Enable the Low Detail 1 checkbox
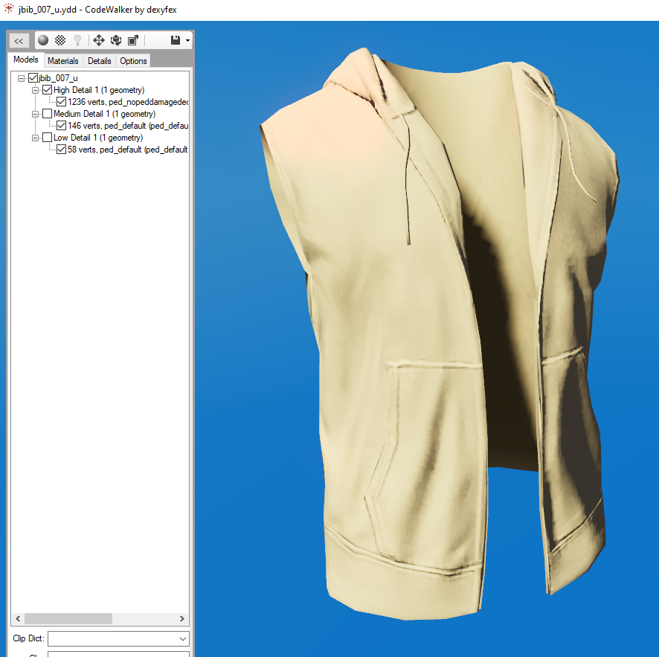The image size is (659, 657). (x=48, y=138)
